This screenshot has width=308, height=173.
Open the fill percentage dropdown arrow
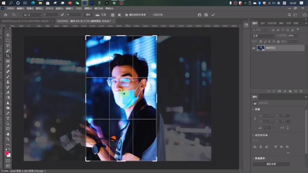(297, 42)
